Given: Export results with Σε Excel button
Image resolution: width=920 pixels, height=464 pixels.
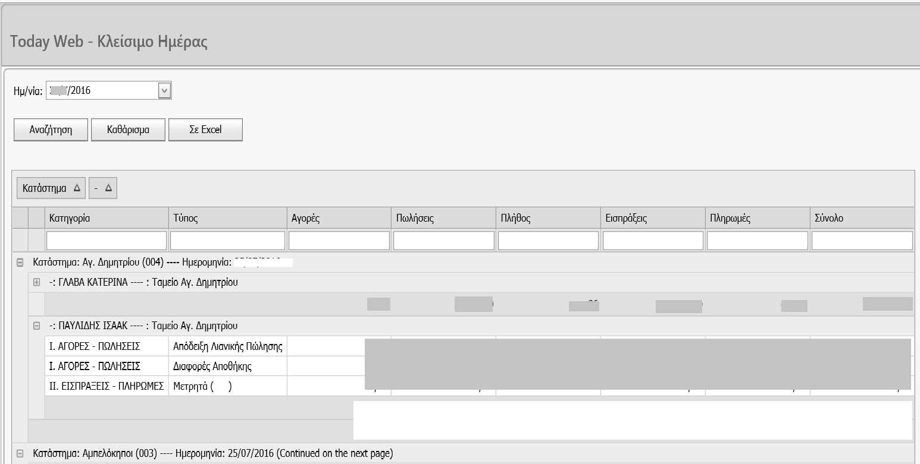Looking at the screenshot, I should (x=205, y=130).
